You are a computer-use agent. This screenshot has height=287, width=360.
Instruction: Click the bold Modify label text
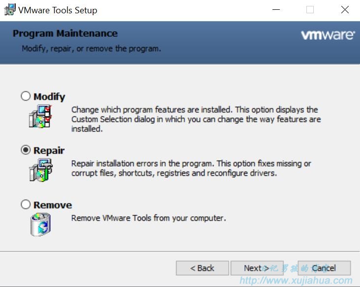click(x=49, y=97)
